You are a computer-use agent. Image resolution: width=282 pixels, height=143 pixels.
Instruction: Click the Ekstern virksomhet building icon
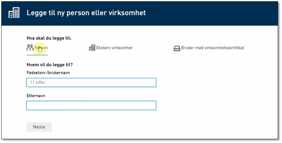click(x=92, y=48)
